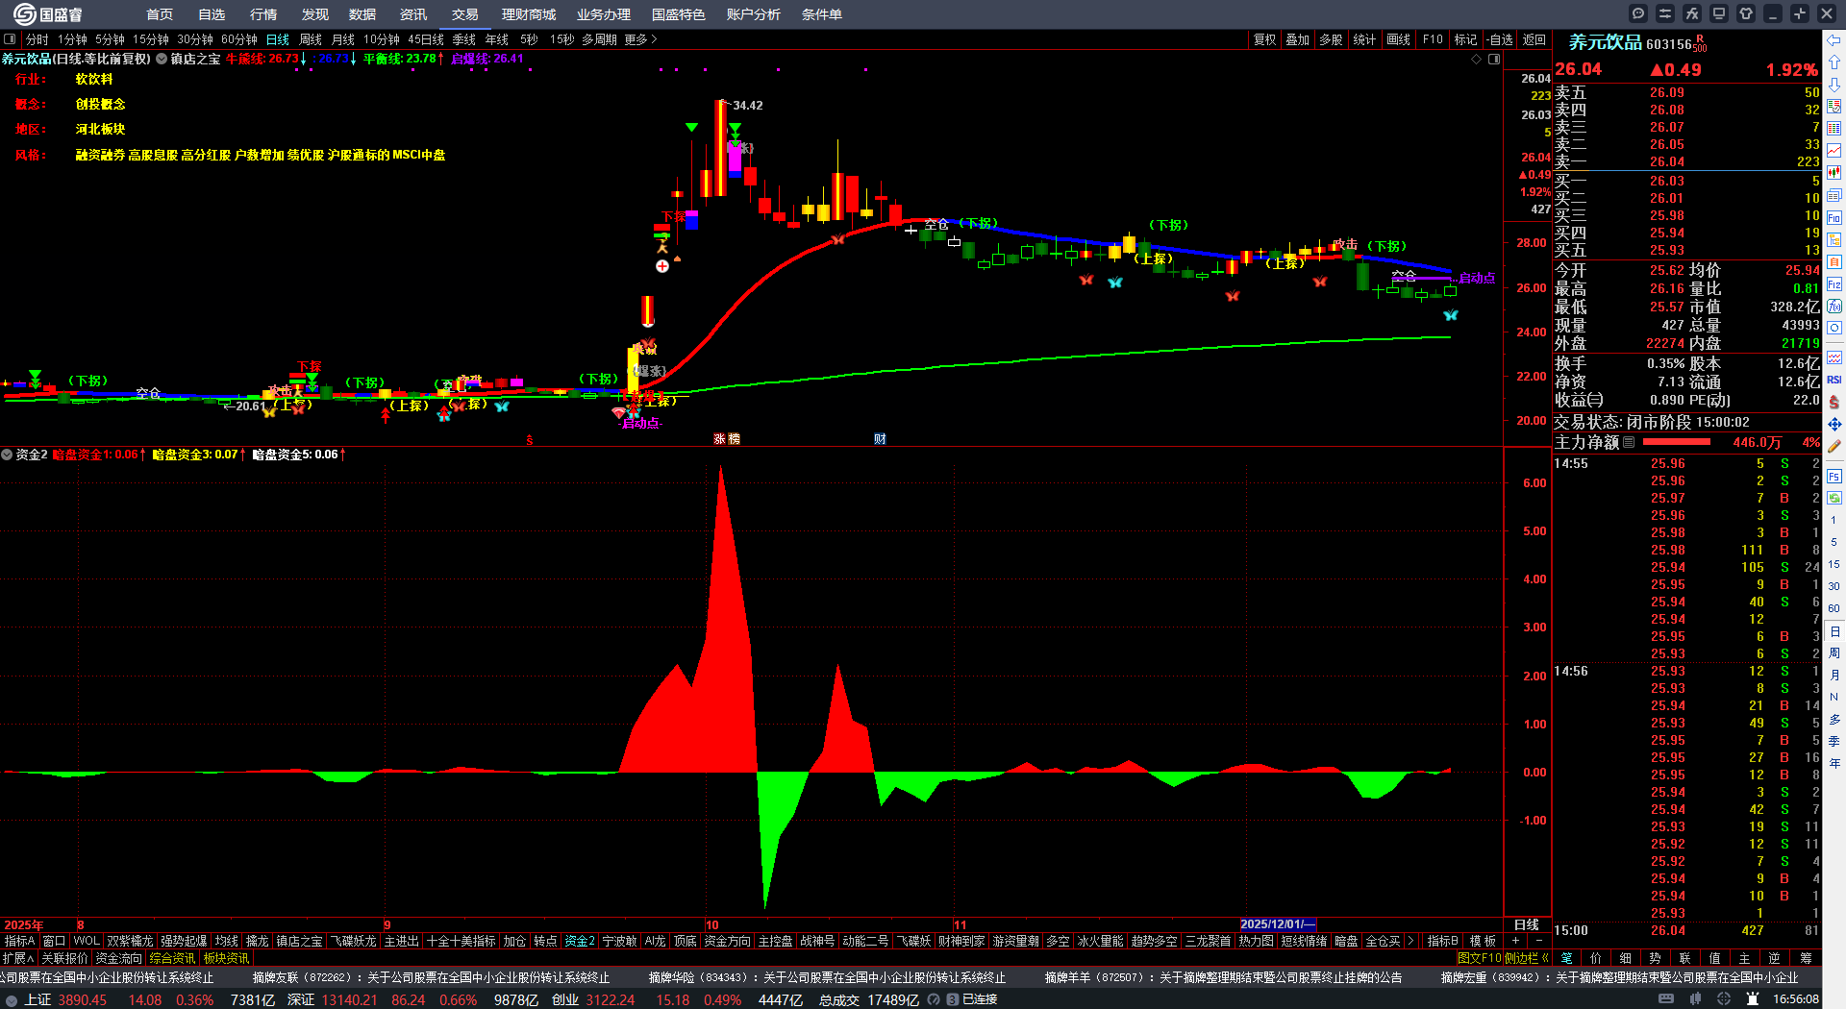The height and width of the screenshot is (1009, 1846).
Task: Click the 2025/12/01 date marker on timeline
Action: [1277, 924]
